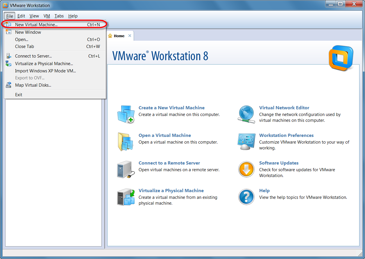Click Create a New Virtual Machine link

(x=171, y=108)
